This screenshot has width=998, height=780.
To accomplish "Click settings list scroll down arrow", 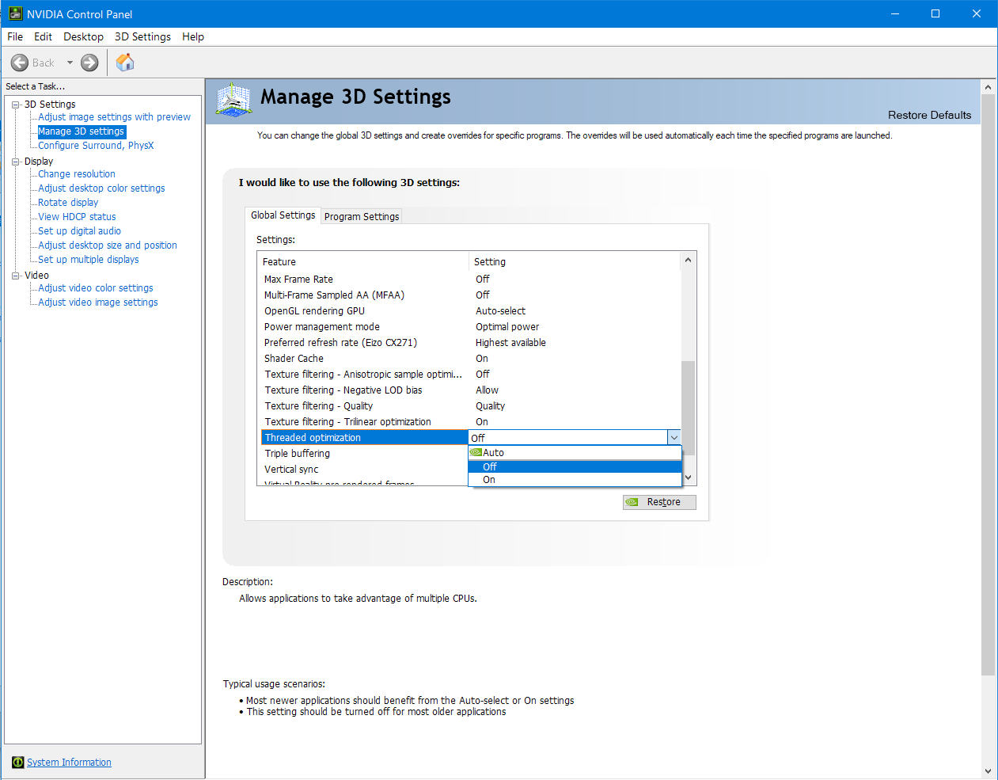I will [688, 478].
